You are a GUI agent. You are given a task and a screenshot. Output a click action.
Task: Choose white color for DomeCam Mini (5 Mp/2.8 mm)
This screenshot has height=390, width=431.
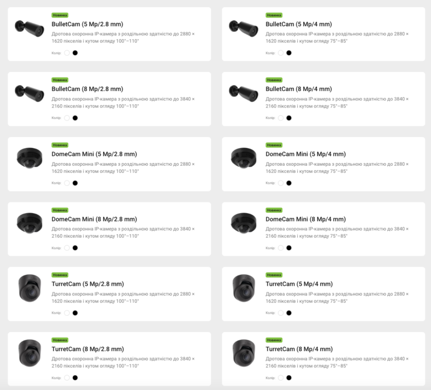click(67, 183)
